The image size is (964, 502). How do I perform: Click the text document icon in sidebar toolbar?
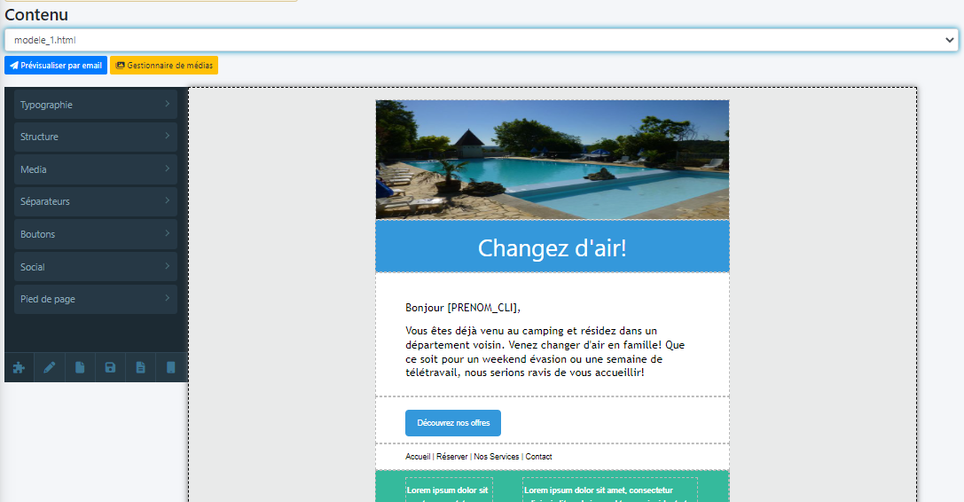pyautogui.click(x=141, y=367)
